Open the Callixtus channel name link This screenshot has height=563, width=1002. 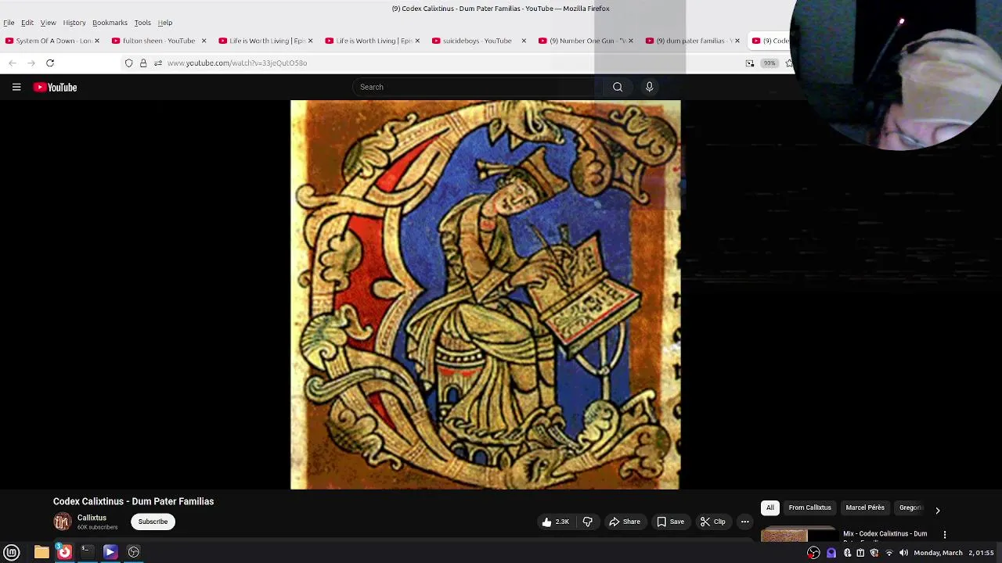[x=92, y=518]
